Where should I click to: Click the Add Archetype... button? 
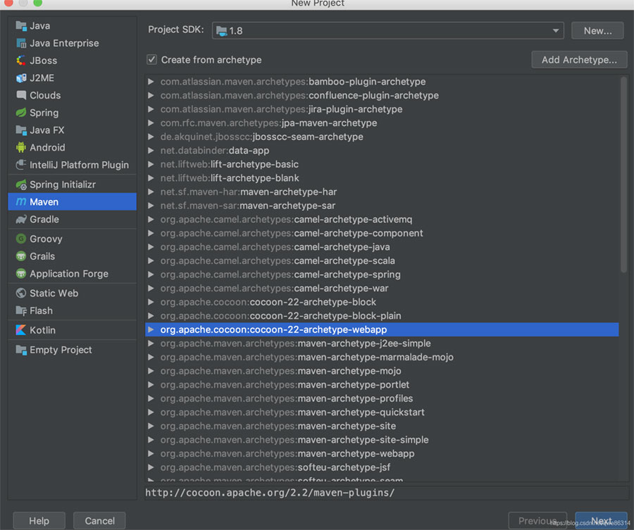[x=579, y=60]
